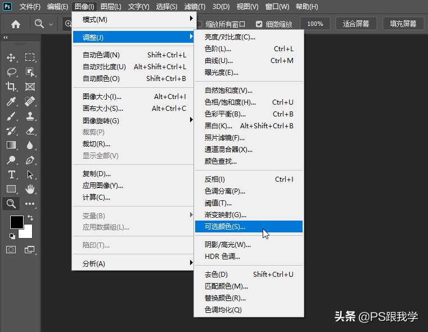Select the Gradient tool

tap(11, 145)
